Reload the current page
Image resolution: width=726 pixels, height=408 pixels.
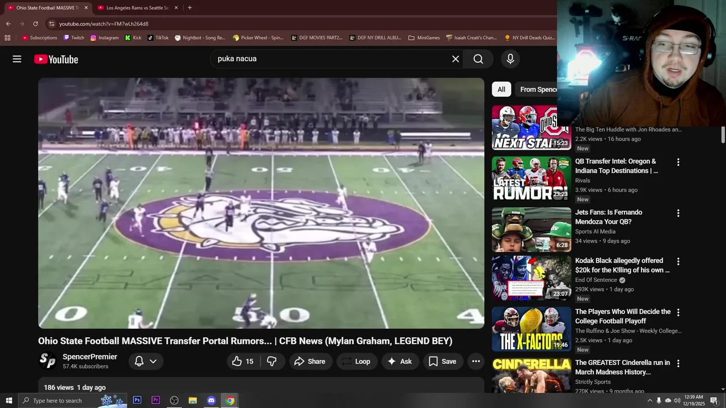tap(35, 24)
